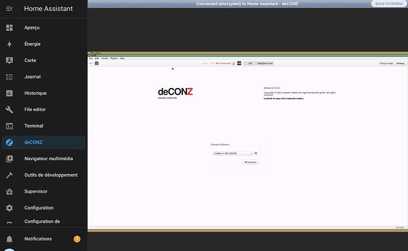408x251 pixels.
Task: Open Supervisor from the sidebar
Action: tap(36, 191)
